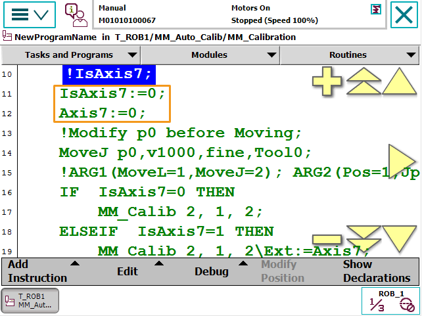Select the T_ROB1 MM_Aut taskbar item
The image size is (422, 316).
click(30, 301)
